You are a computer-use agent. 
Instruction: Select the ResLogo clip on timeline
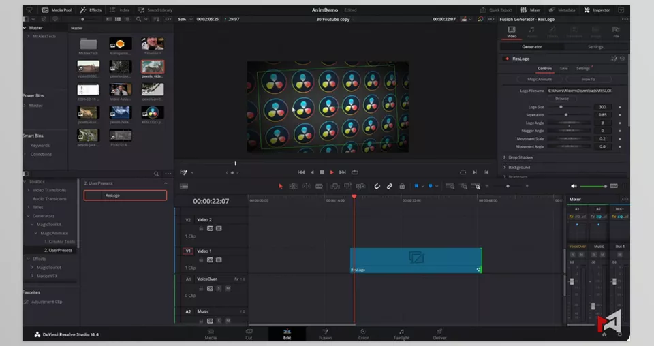[x=416, y=261]
